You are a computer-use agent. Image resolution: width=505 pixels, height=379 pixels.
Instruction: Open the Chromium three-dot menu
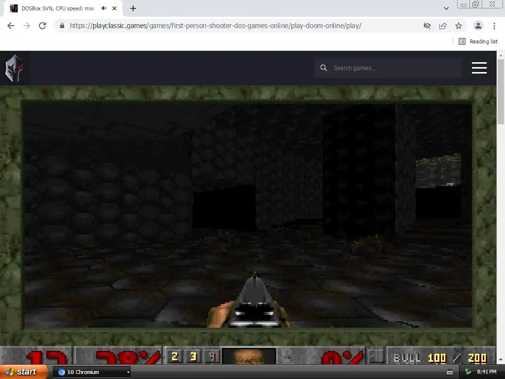click(x=494, y=26)
